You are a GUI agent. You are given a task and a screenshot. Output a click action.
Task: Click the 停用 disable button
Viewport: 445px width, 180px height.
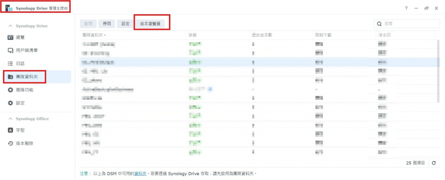click(107, 24)
